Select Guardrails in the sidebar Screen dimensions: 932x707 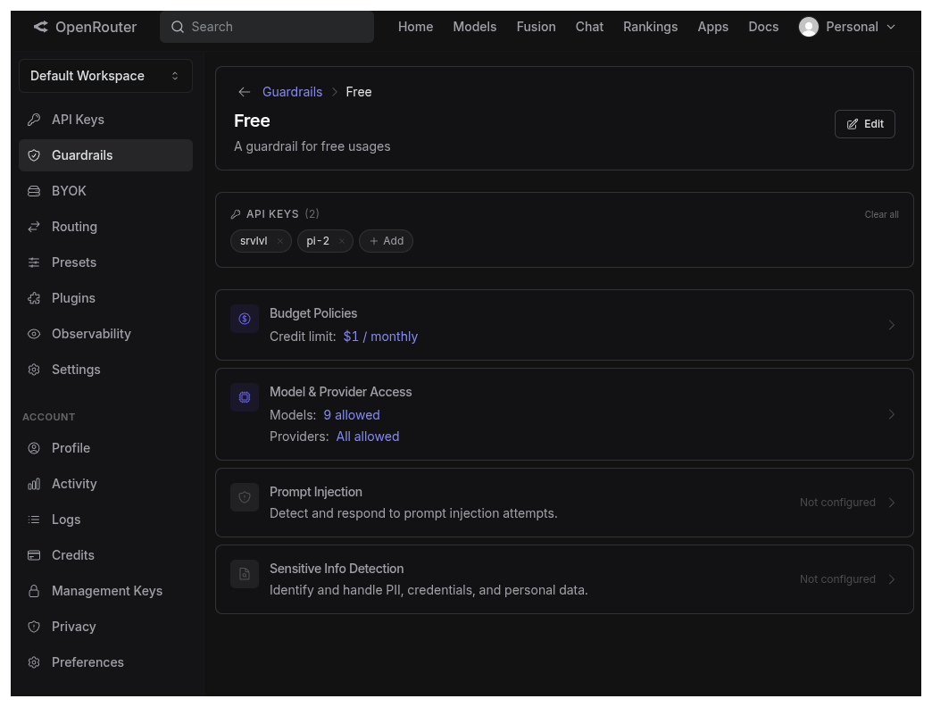point(106,155)
